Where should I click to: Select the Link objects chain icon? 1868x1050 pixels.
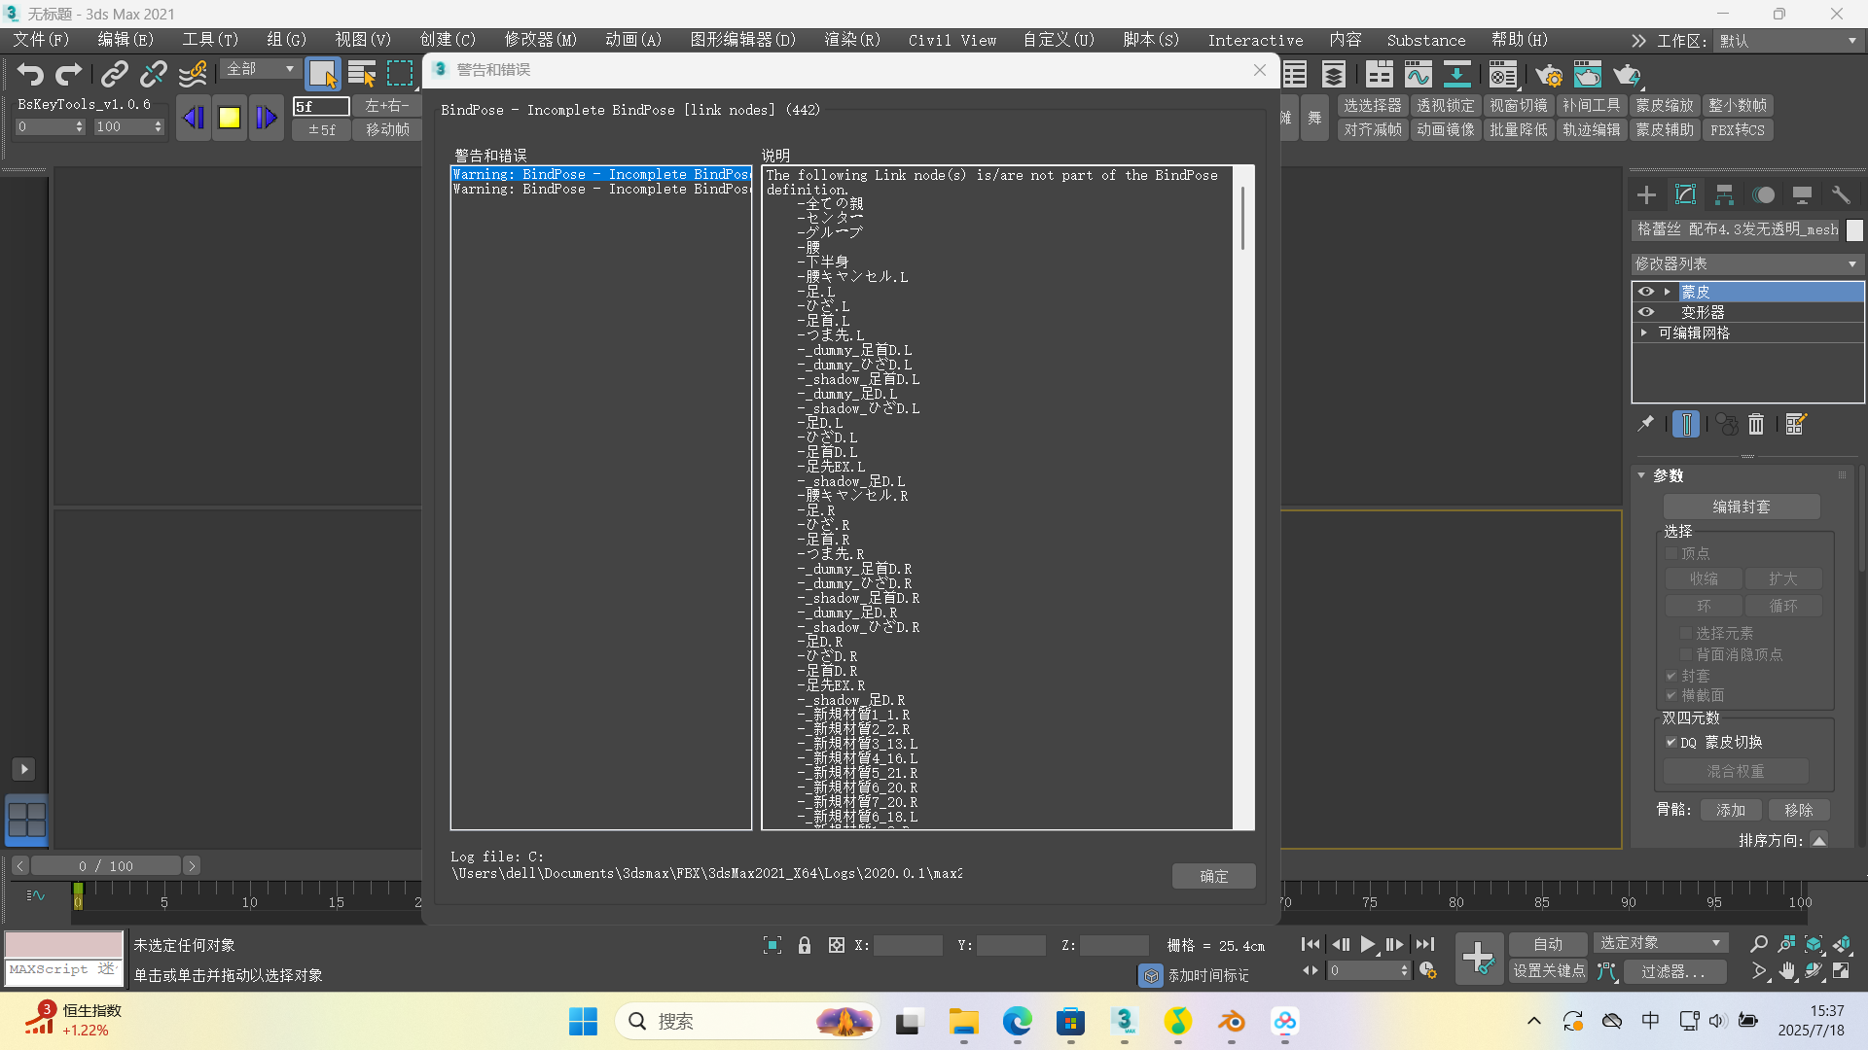115,74
